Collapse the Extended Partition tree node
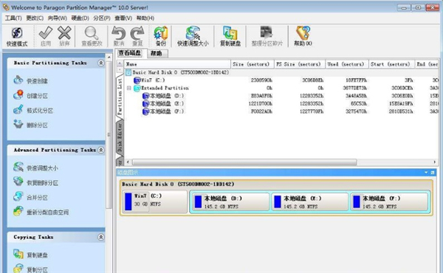 (x=128, y=88)
